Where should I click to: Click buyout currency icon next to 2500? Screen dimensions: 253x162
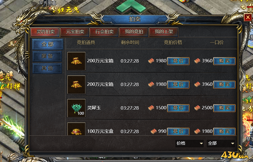pyautogui.click(x=197, y=108)
